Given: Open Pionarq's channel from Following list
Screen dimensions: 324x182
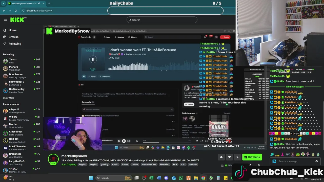Looking at the screenshot, I should [22, 68].
